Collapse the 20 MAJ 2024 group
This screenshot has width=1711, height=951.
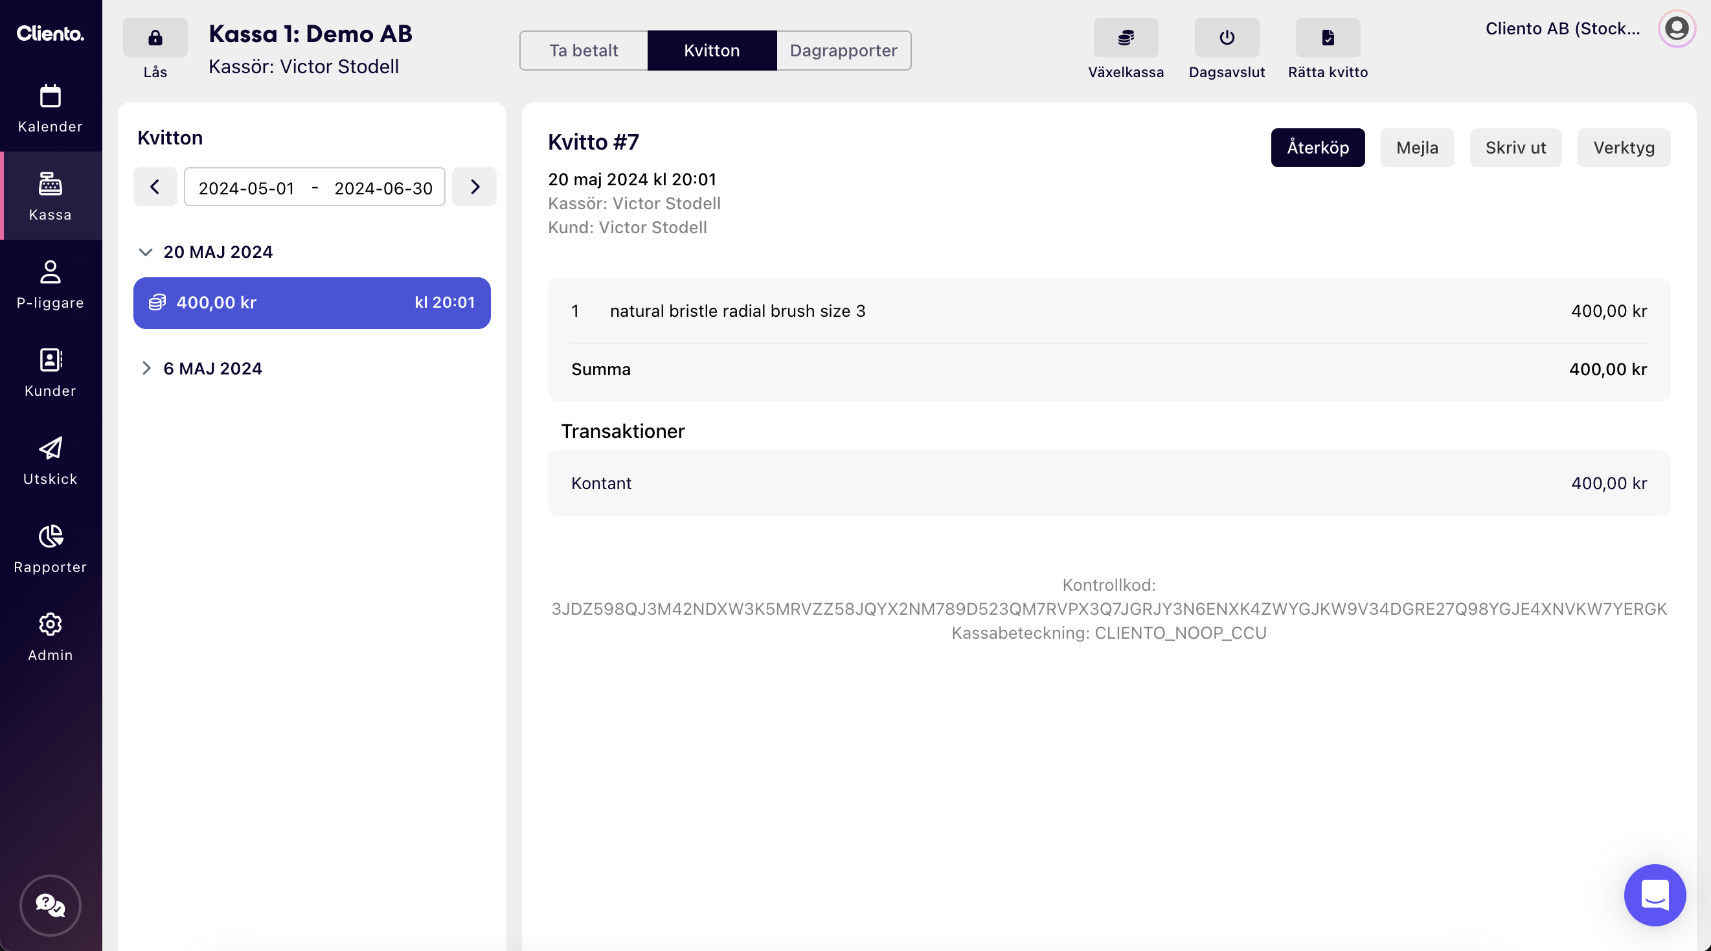coord(146,252)
